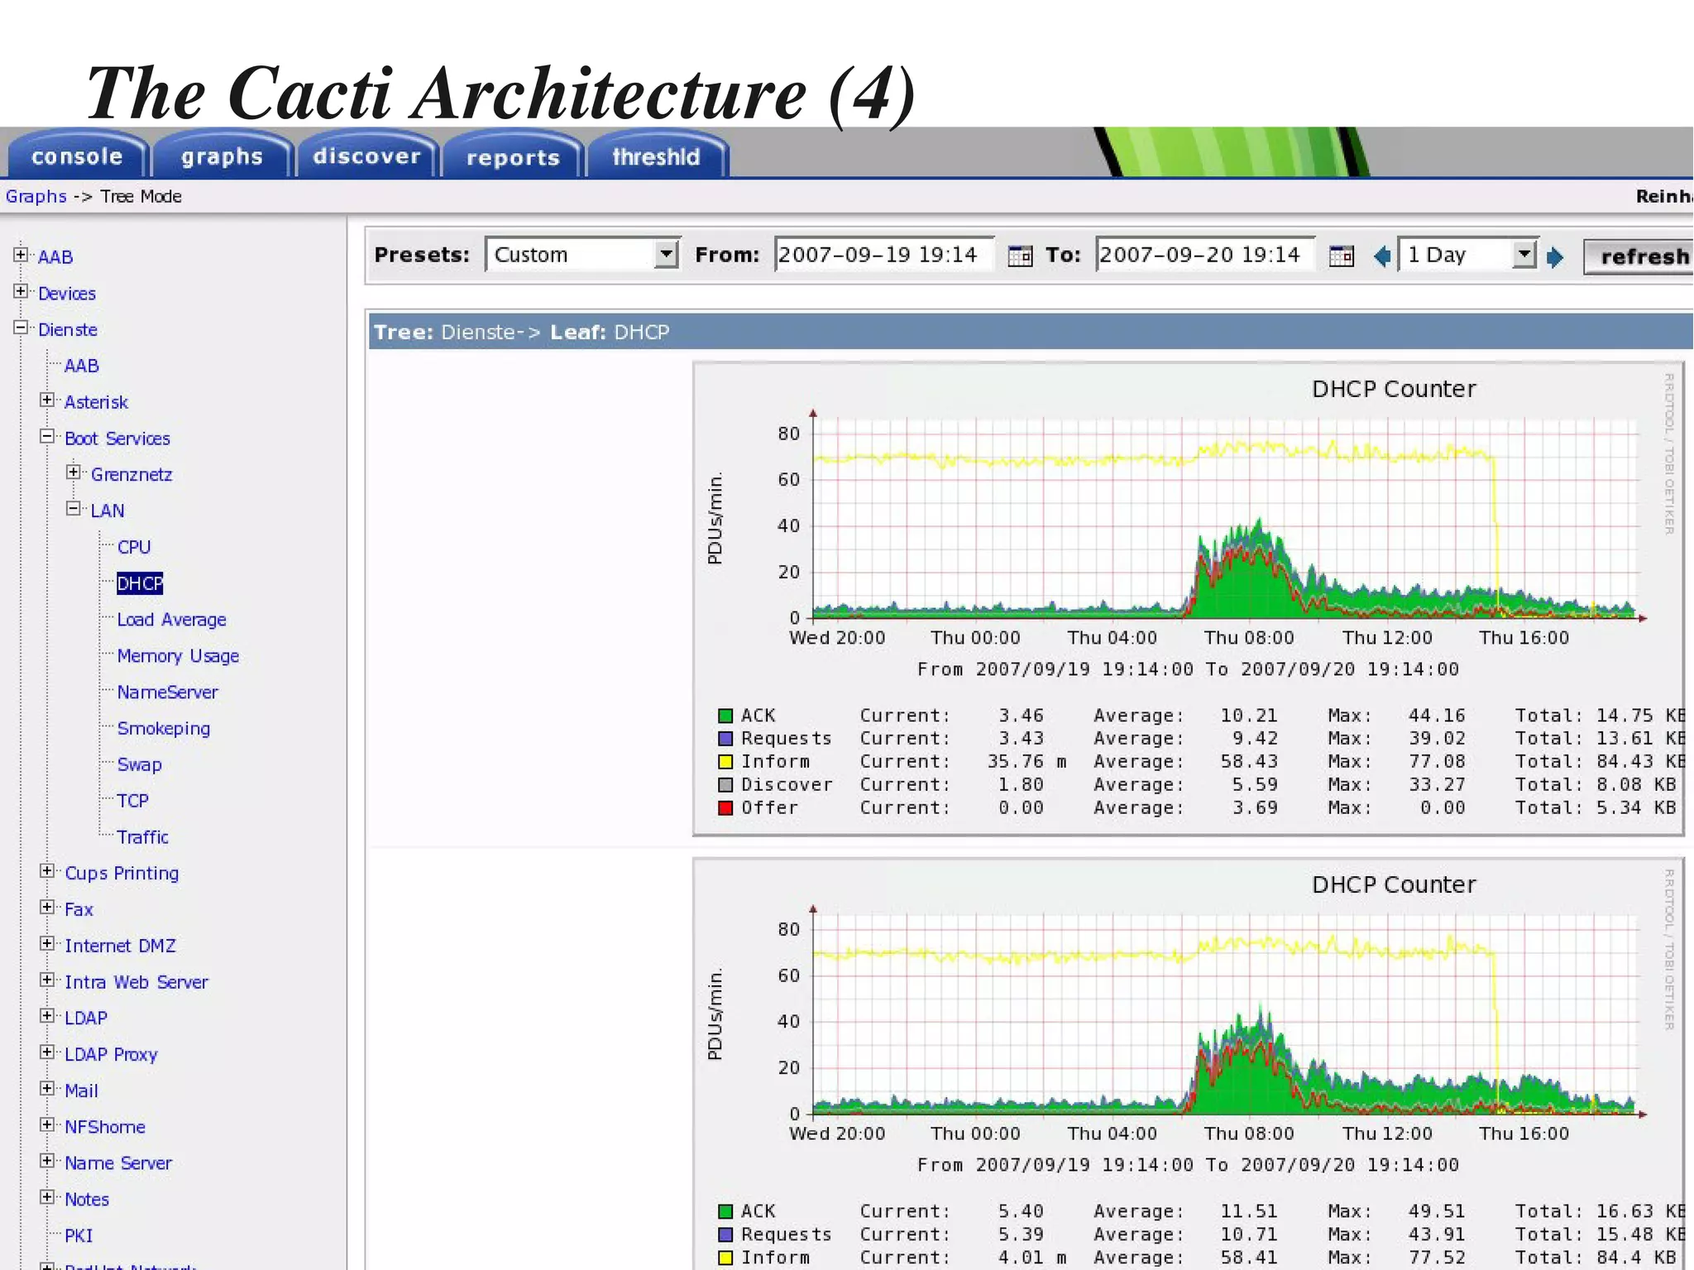Open the Traffic leaf
Image resolution: width=1694 pixels, height=1270 pixels.
[x=142, y=837]
